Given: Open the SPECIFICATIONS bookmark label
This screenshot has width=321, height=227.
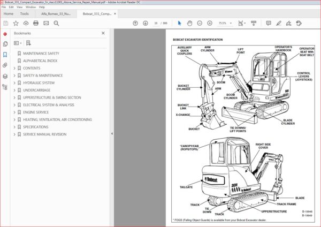Looking at the screenshot, I should coord(36,127).
